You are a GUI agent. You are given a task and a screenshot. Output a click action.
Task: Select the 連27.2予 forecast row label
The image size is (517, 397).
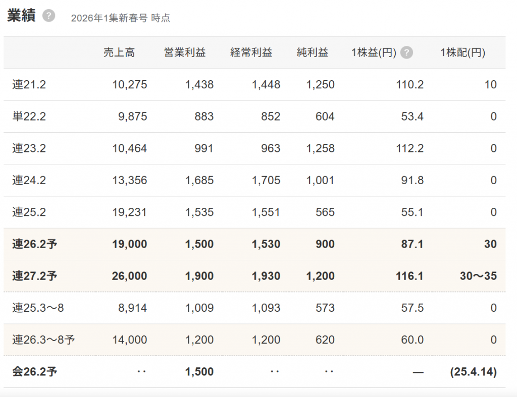(x=35, y=276)
